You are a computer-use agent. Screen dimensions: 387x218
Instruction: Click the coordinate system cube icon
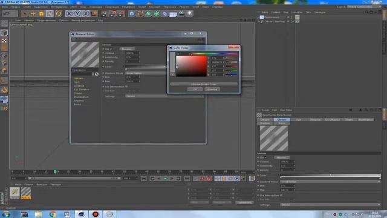click(94, 13)
